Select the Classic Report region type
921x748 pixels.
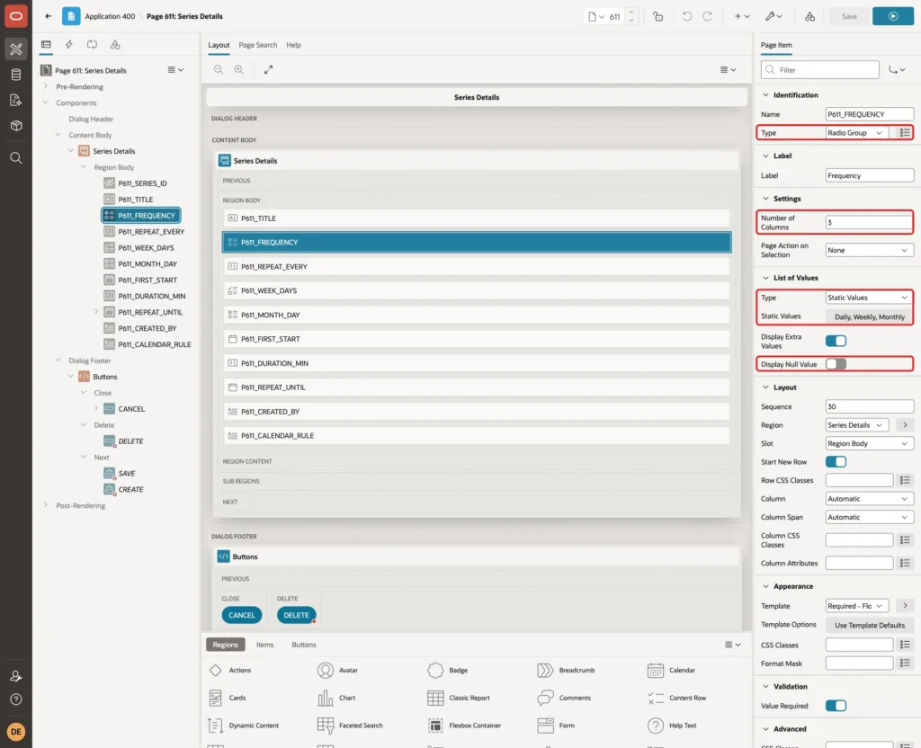[x=459, y=698]
